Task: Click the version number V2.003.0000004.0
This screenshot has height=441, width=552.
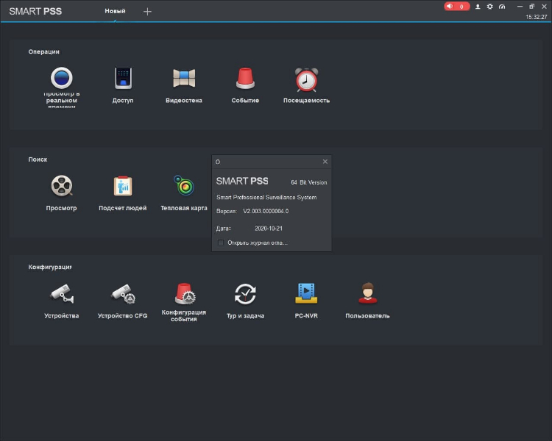Action: tap(266, 211)
